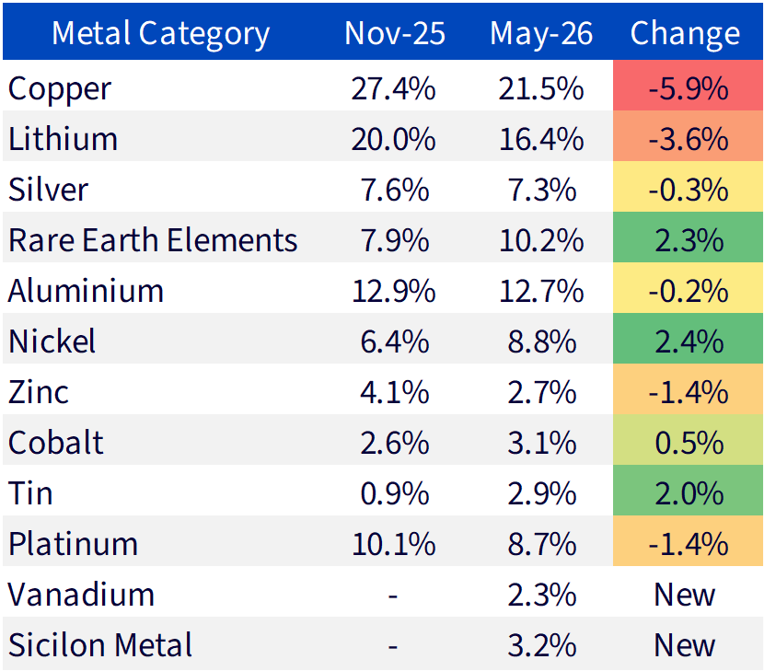Click the Sicilon Metal row label
The image size is (764, 671).
click(100, 645)
